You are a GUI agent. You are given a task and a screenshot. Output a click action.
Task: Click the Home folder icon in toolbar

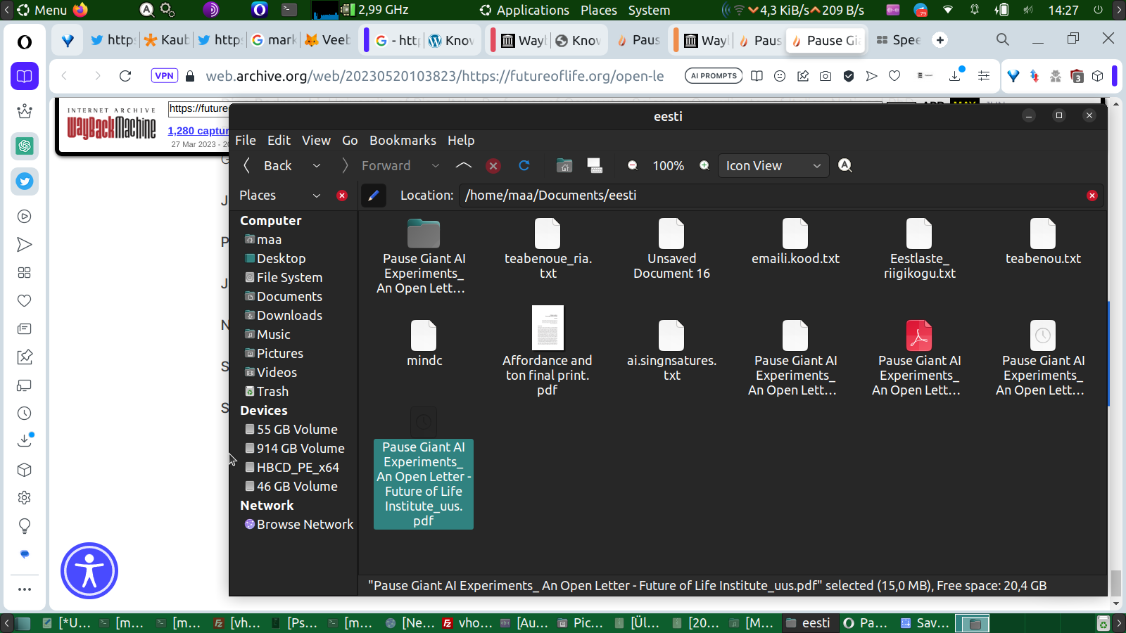point(564,165)
